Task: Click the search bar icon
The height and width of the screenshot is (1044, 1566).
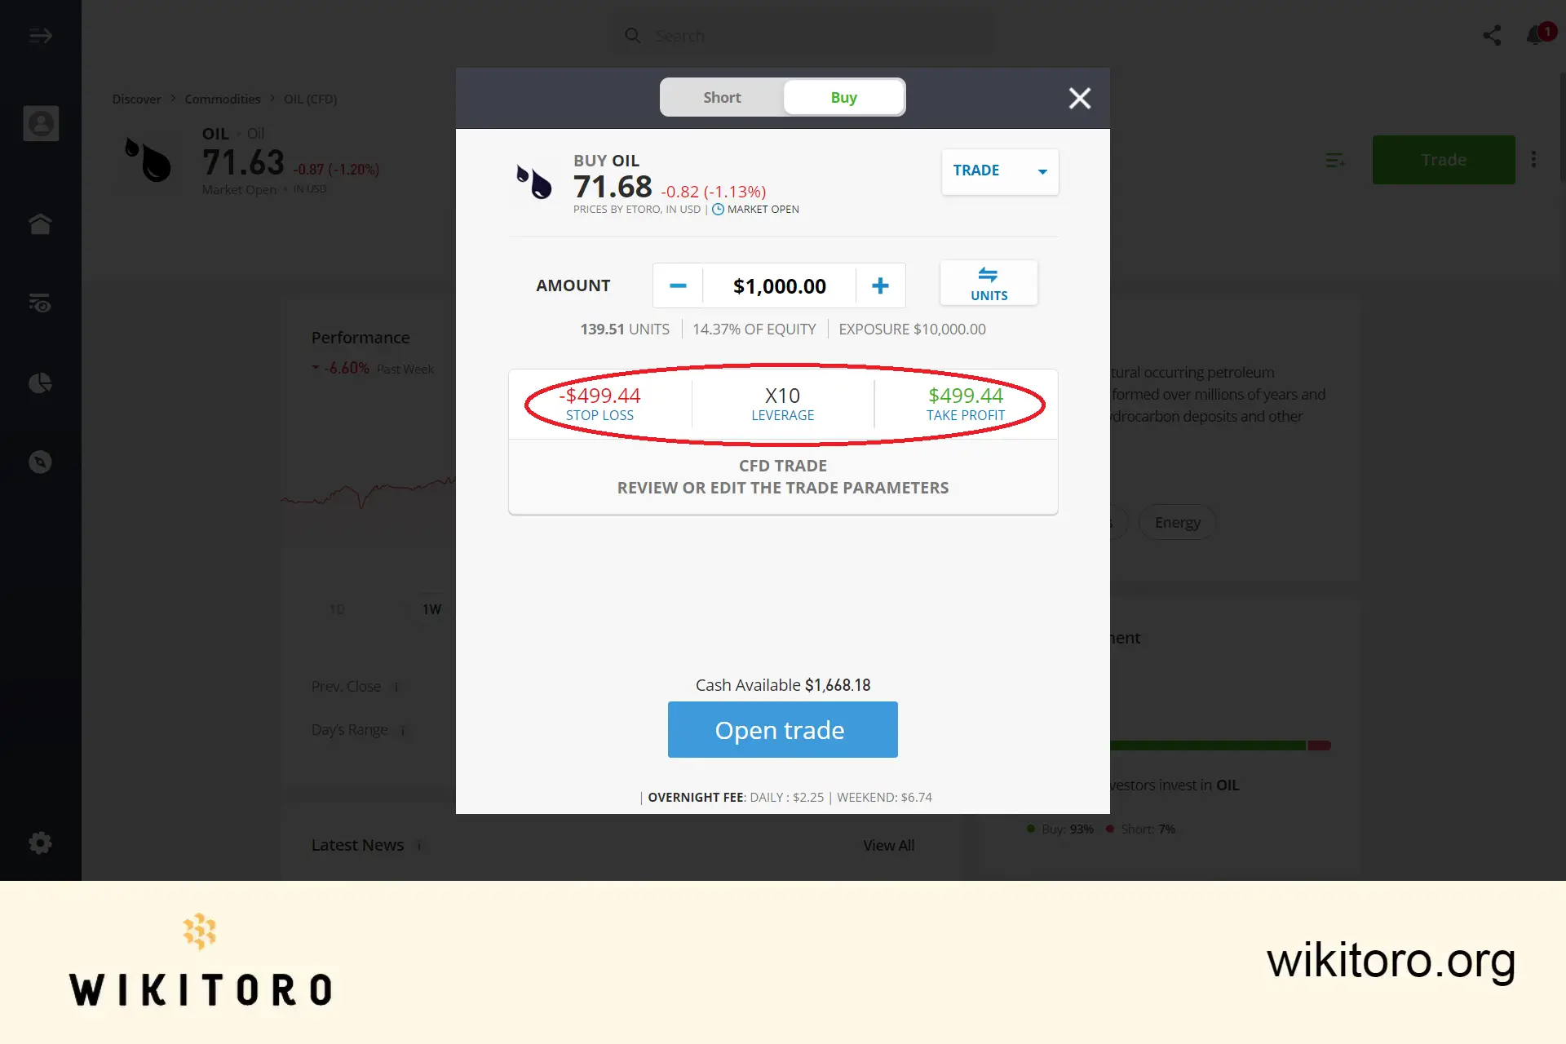Action: (633, 35)
